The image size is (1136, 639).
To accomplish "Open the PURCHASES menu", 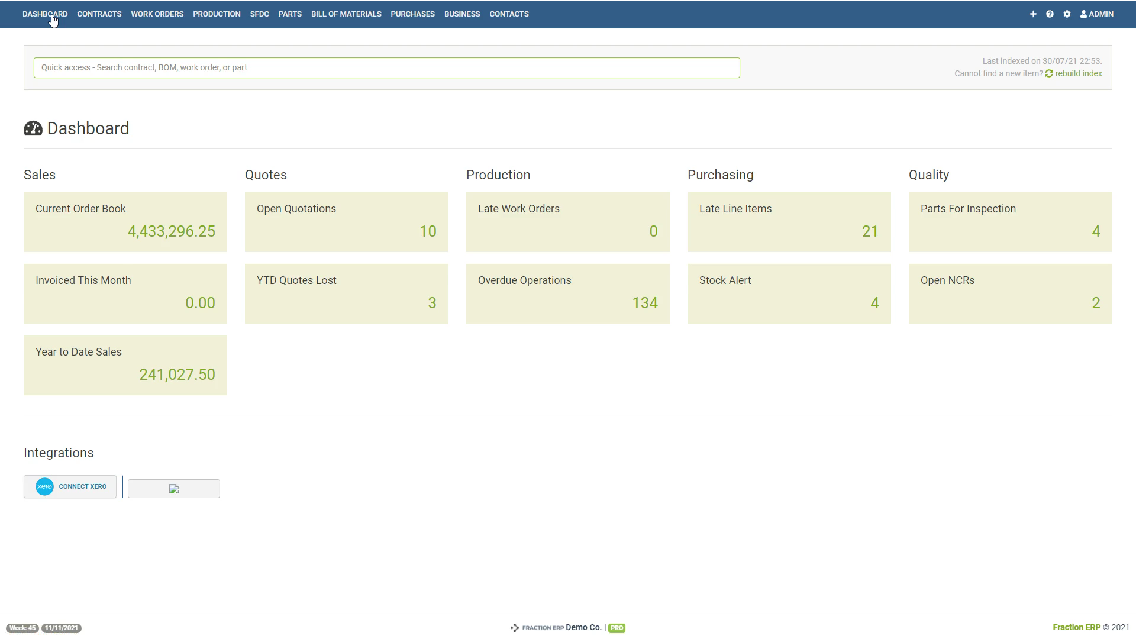I will coord(412,14).
